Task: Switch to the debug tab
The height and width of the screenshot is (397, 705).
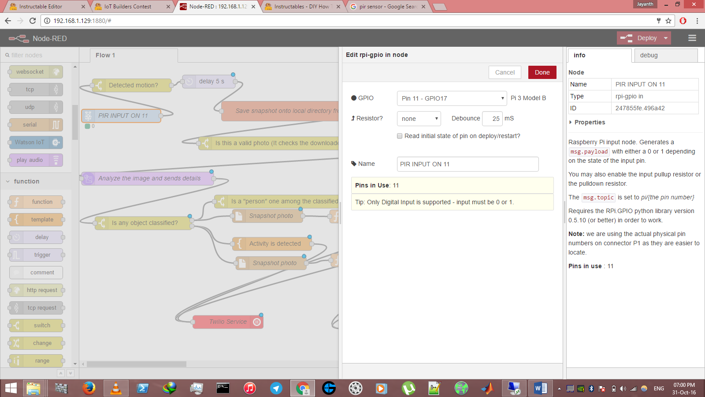Action: (666, 55)
